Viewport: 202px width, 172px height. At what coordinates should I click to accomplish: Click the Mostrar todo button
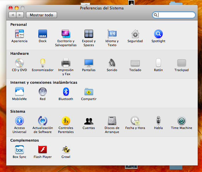tap(42, 15)
